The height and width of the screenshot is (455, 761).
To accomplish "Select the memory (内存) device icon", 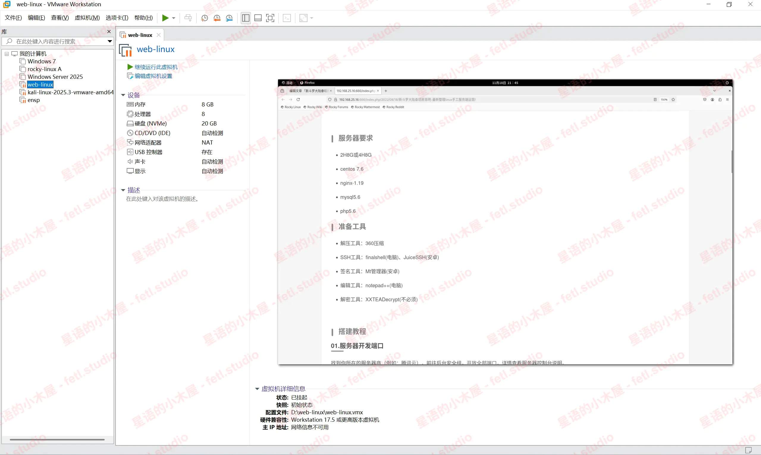I will (x=130, y=104).
